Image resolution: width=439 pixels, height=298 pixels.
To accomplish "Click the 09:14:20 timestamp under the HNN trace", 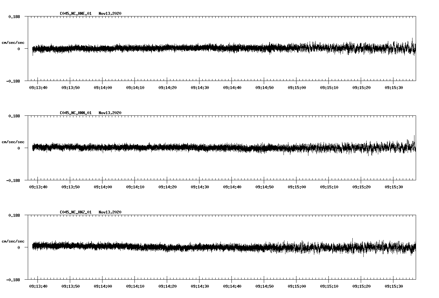I will pyautogui.click(x=168, y=186).
